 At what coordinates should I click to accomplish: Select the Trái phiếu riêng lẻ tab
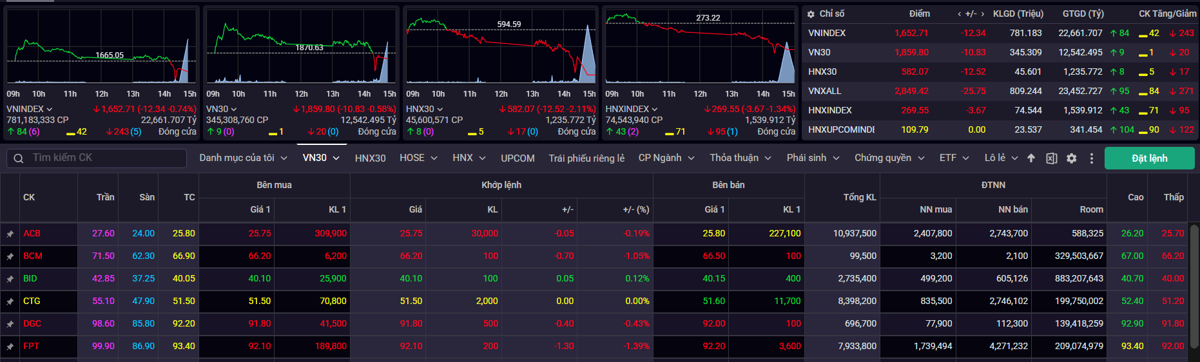[x=586, y=158]
